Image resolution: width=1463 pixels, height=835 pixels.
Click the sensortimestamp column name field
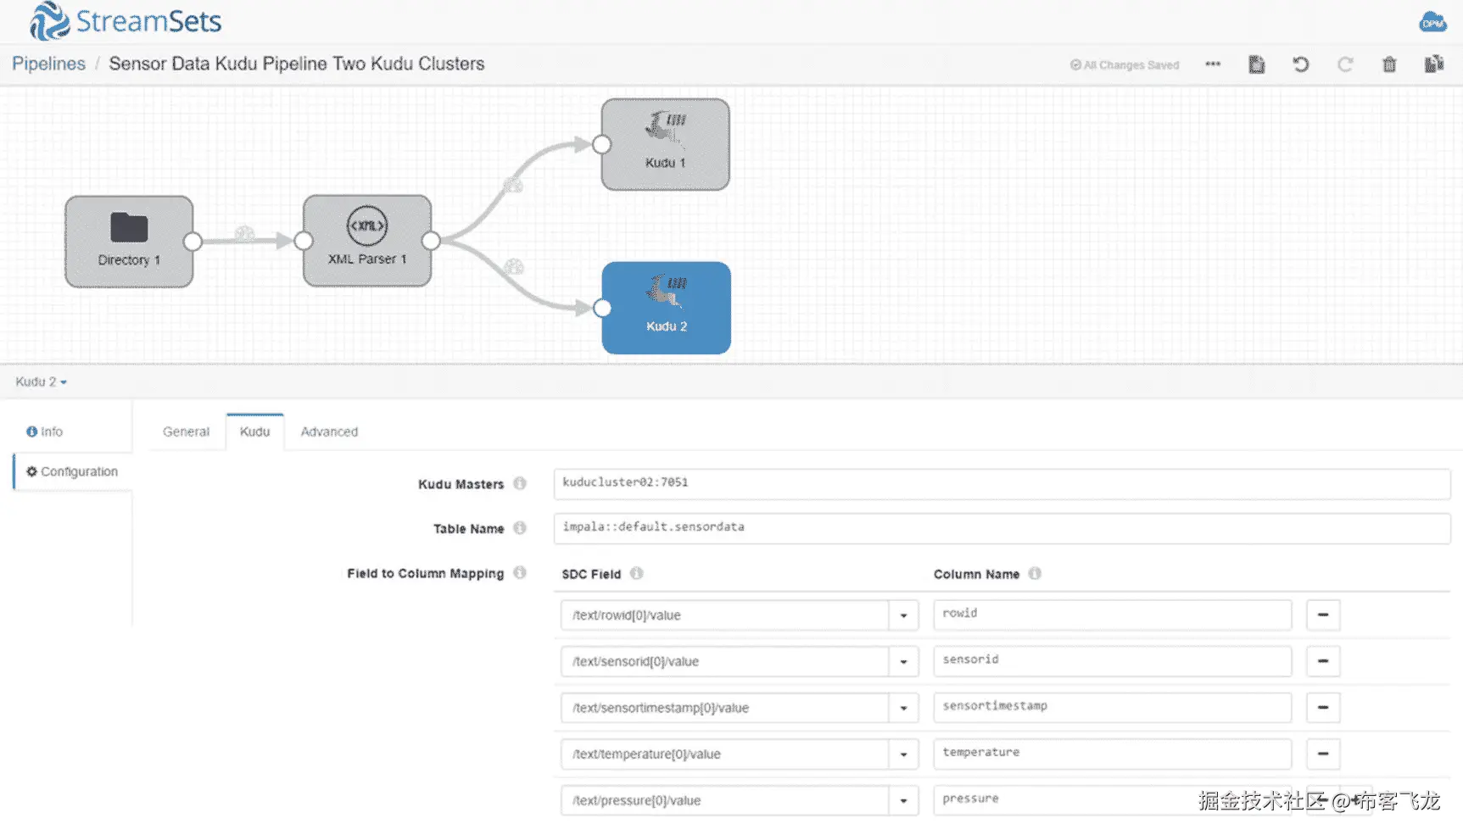[x=1112, y=707]
